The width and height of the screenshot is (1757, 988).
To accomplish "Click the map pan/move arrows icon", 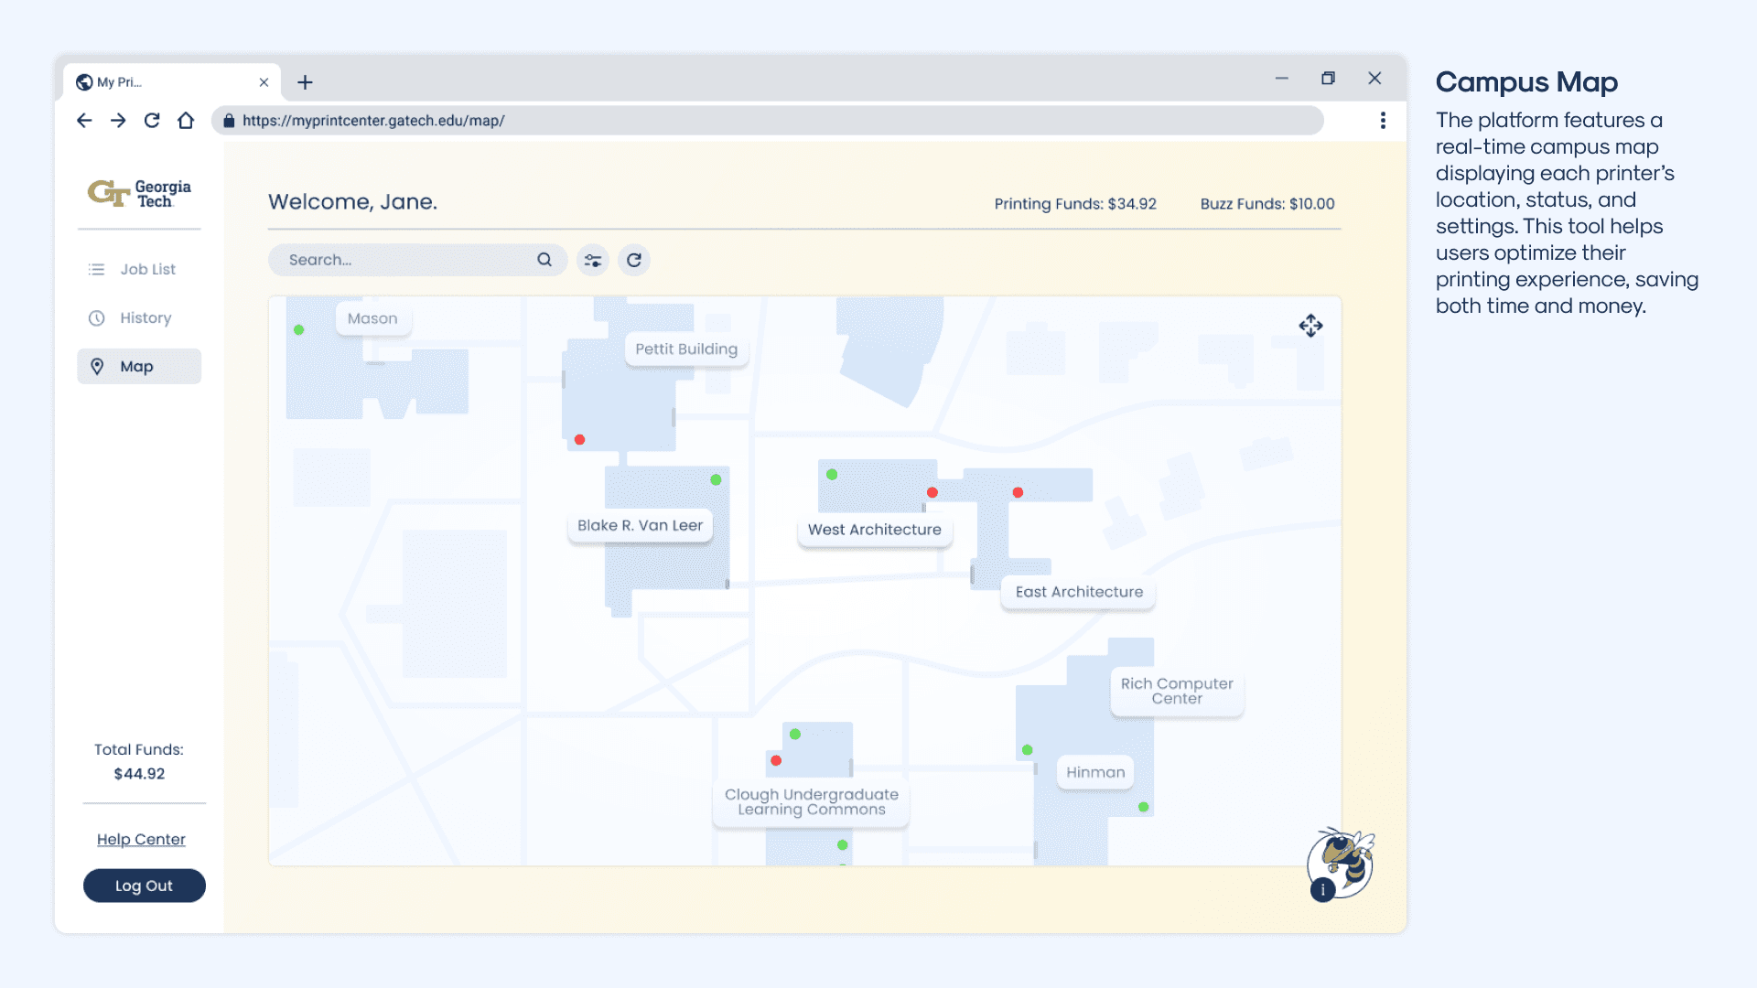I will click(x=1310, y=326).
